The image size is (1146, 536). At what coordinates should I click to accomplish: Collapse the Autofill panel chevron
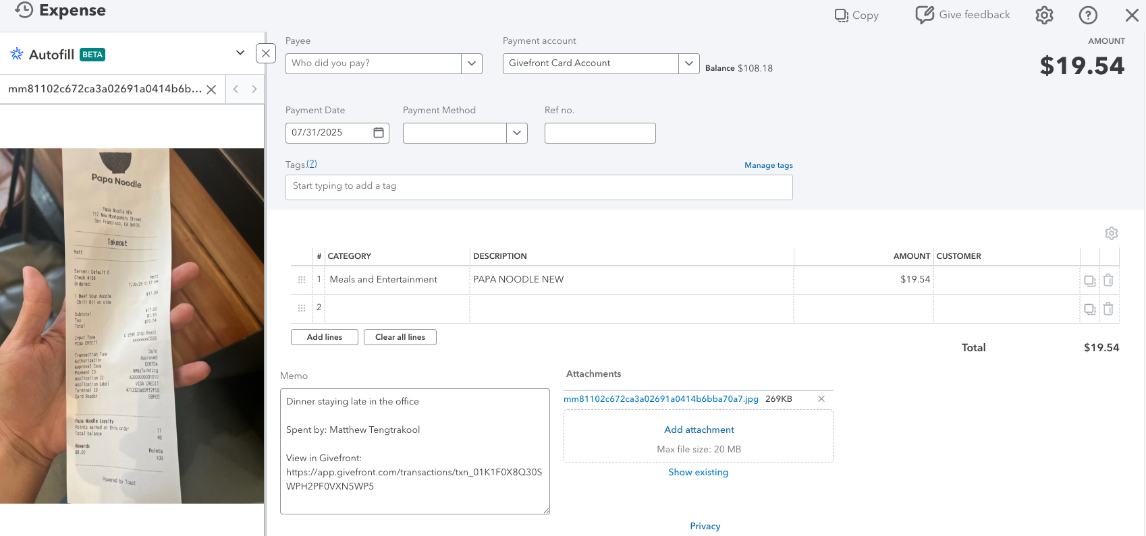point(240,53)
